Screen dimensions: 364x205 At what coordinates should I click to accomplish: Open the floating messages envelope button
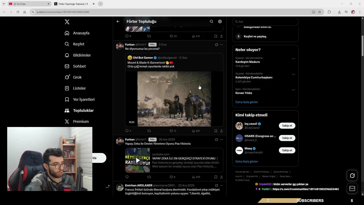pyautogui.click(x=352, y=188)
